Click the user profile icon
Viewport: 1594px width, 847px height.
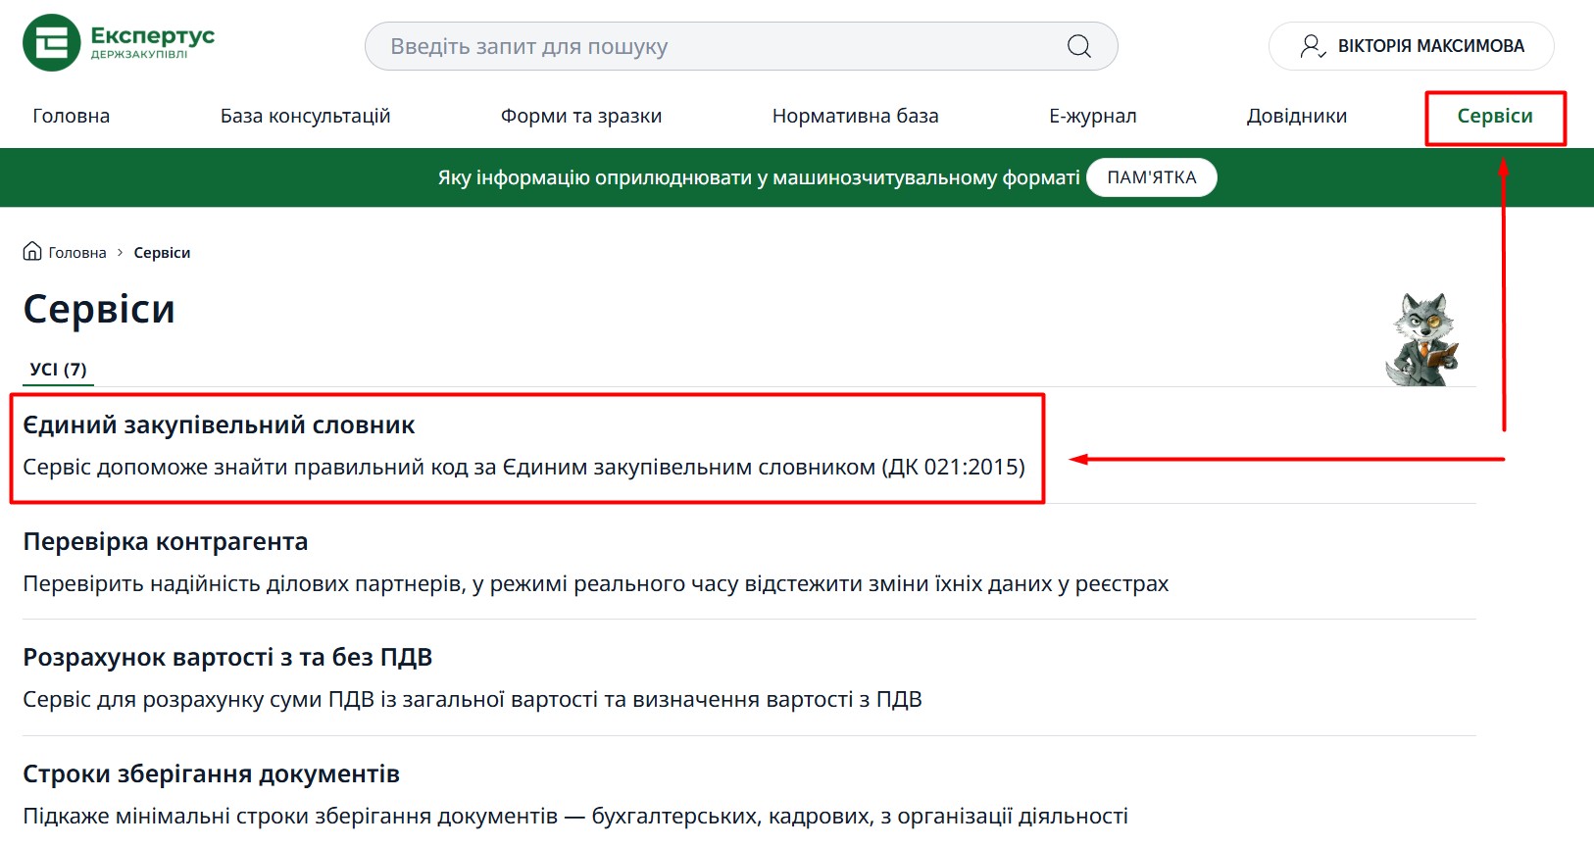1312,46
